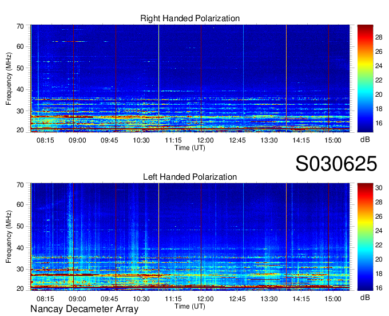Click the '14:15' time tick under Right Handed plot
This screenshot has width=389, height=316.
pos(301,140)
